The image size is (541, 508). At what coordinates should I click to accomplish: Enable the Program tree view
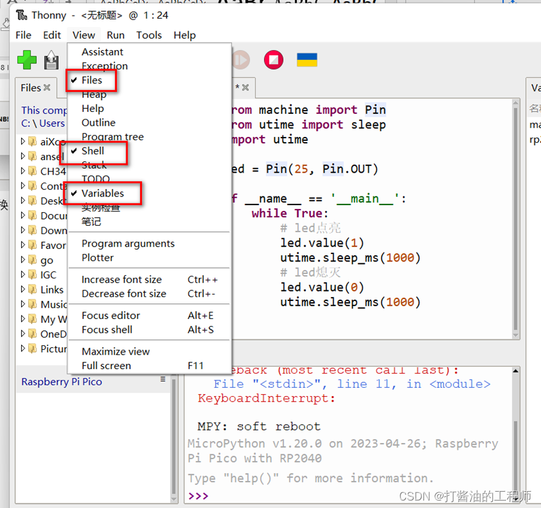click(113, 136)
